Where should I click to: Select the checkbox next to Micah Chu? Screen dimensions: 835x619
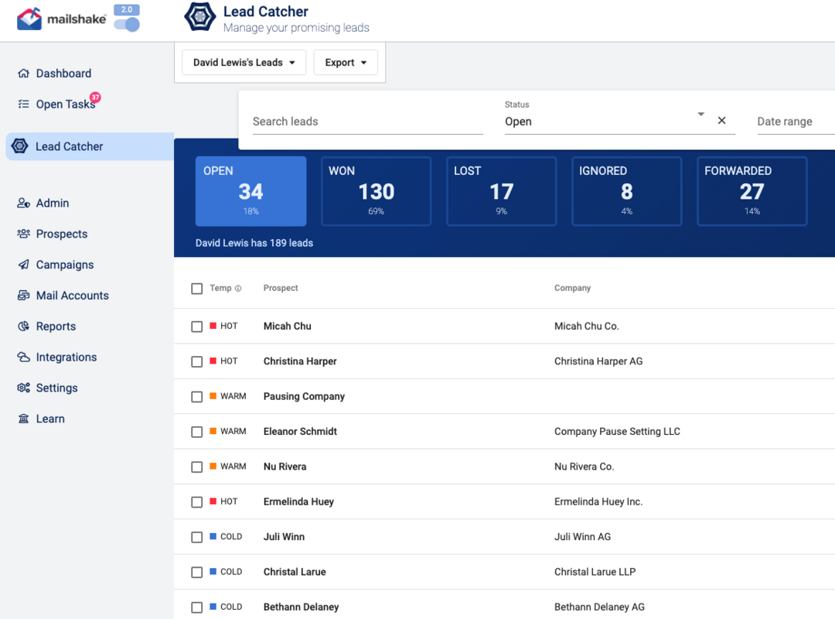[197, 327]
